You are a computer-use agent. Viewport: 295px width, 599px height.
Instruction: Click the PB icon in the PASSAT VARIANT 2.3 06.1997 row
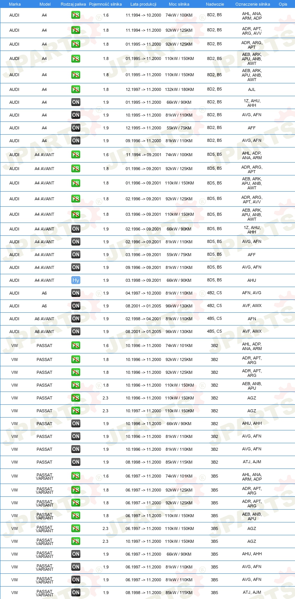pos(76,528)
